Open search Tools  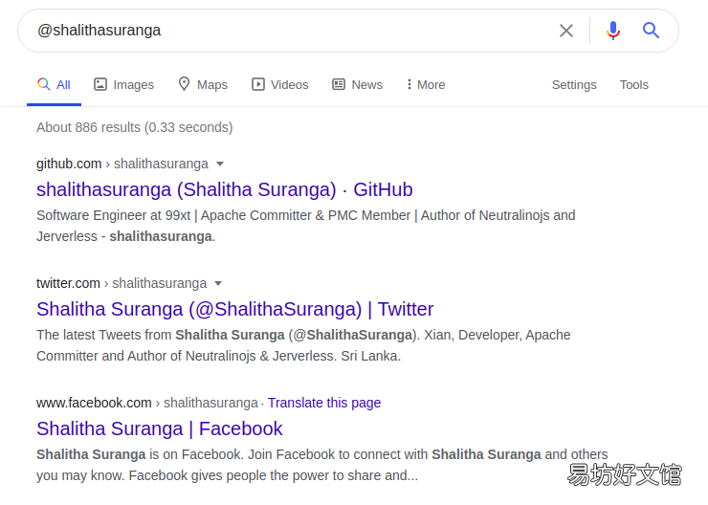pyautogui.click(x=634, y=85)
